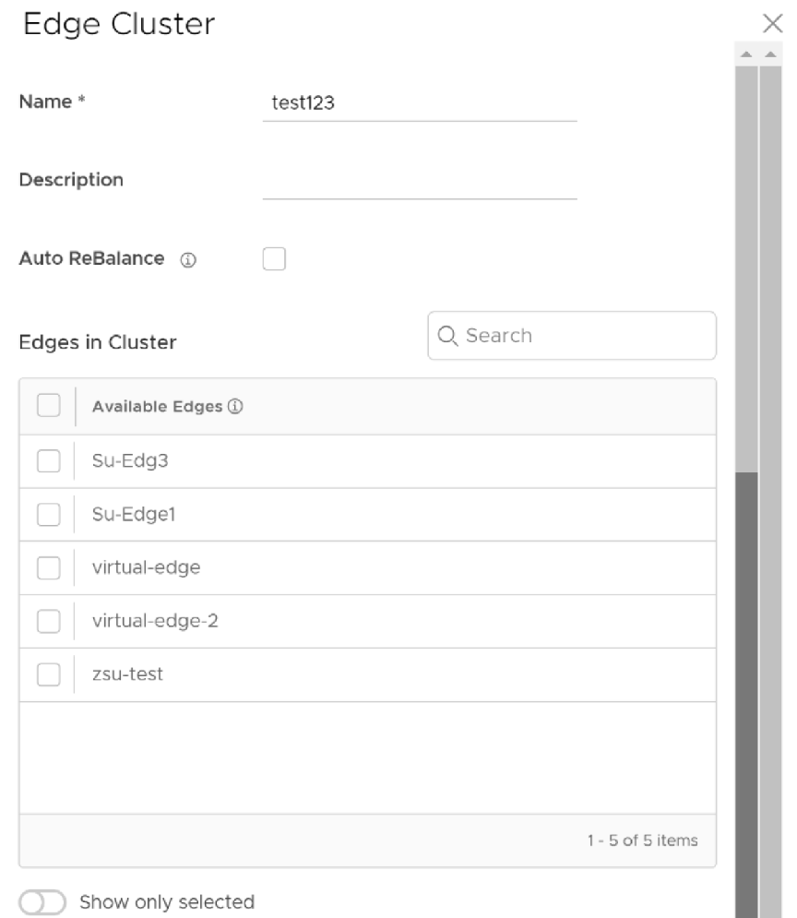This screenshot has height=918, width=797.
Task: Click the Description input field
Action: coord(419,181)
